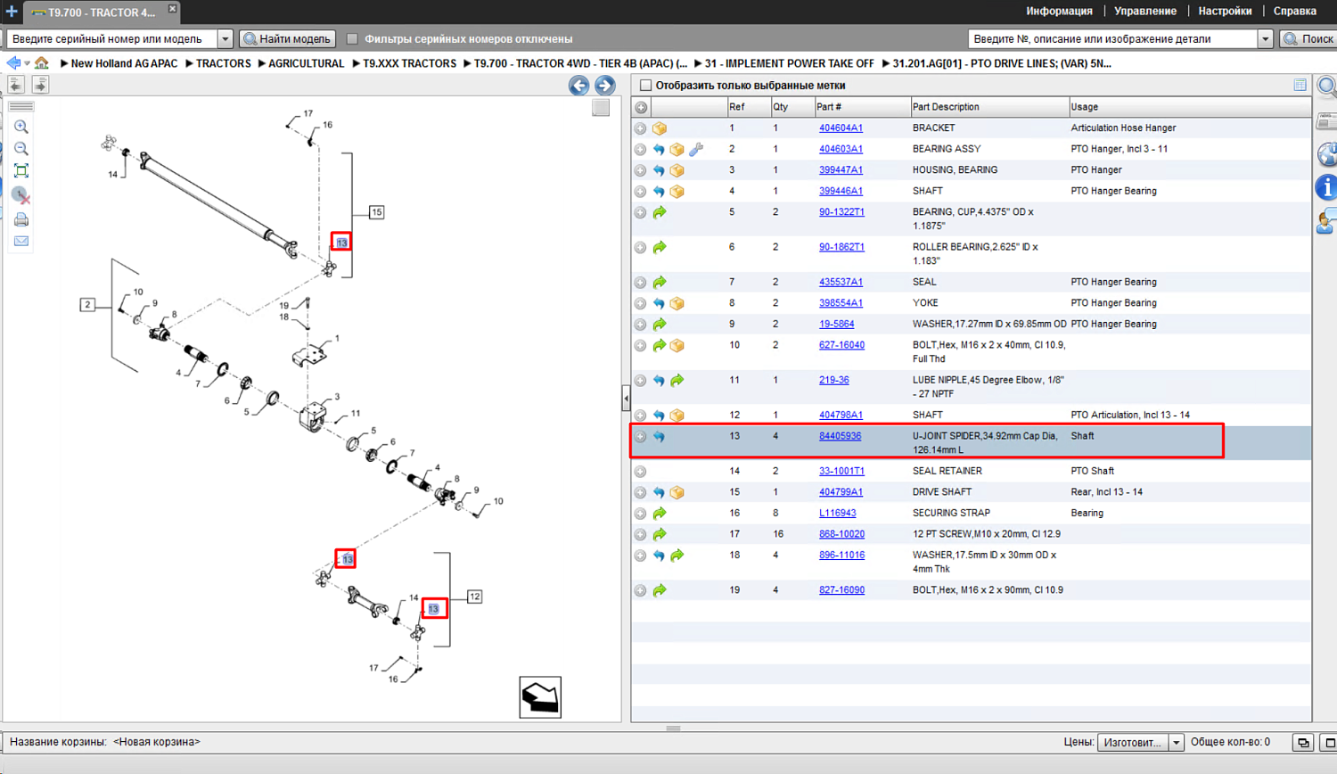
Task: Open the Управление menu
Action: [x=1145, y=12]
